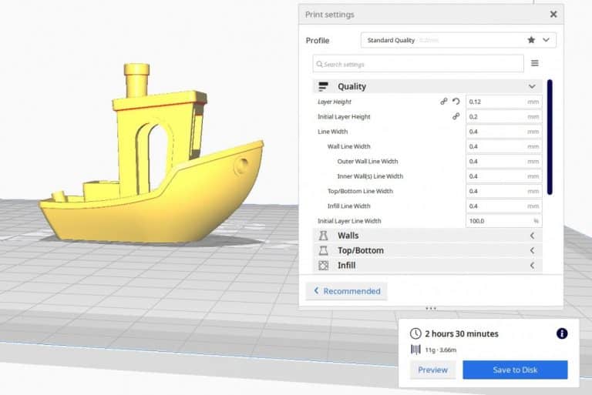
Task: Click the Wall Line Width label
Action: (348, 146)
